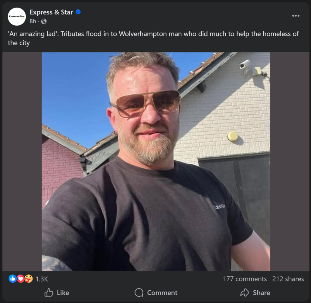Click the 8h post timestamp
Viewport: 311px width, 303px height.
pyautogui.click(x=33, y=21)
